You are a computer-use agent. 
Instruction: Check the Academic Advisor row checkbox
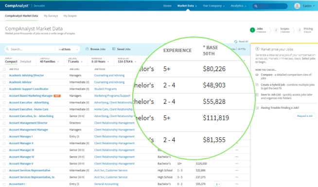coord(4,82)
